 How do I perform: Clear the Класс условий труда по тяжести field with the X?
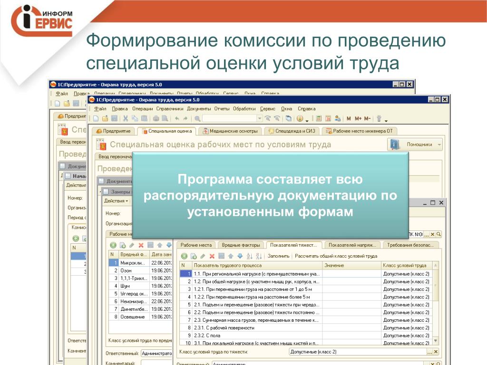tap(436, 352)
